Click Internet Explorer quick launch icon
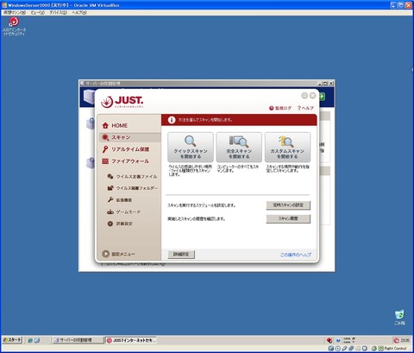The width and height of the screenshot is (414, 353). pyautogui.click(x=30, y=340)
